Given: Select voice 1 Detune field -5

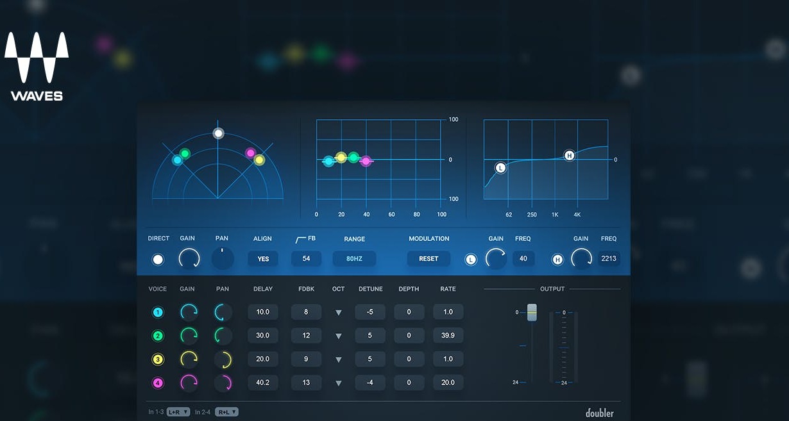Looking at the screenshot, I should [370, 312].
